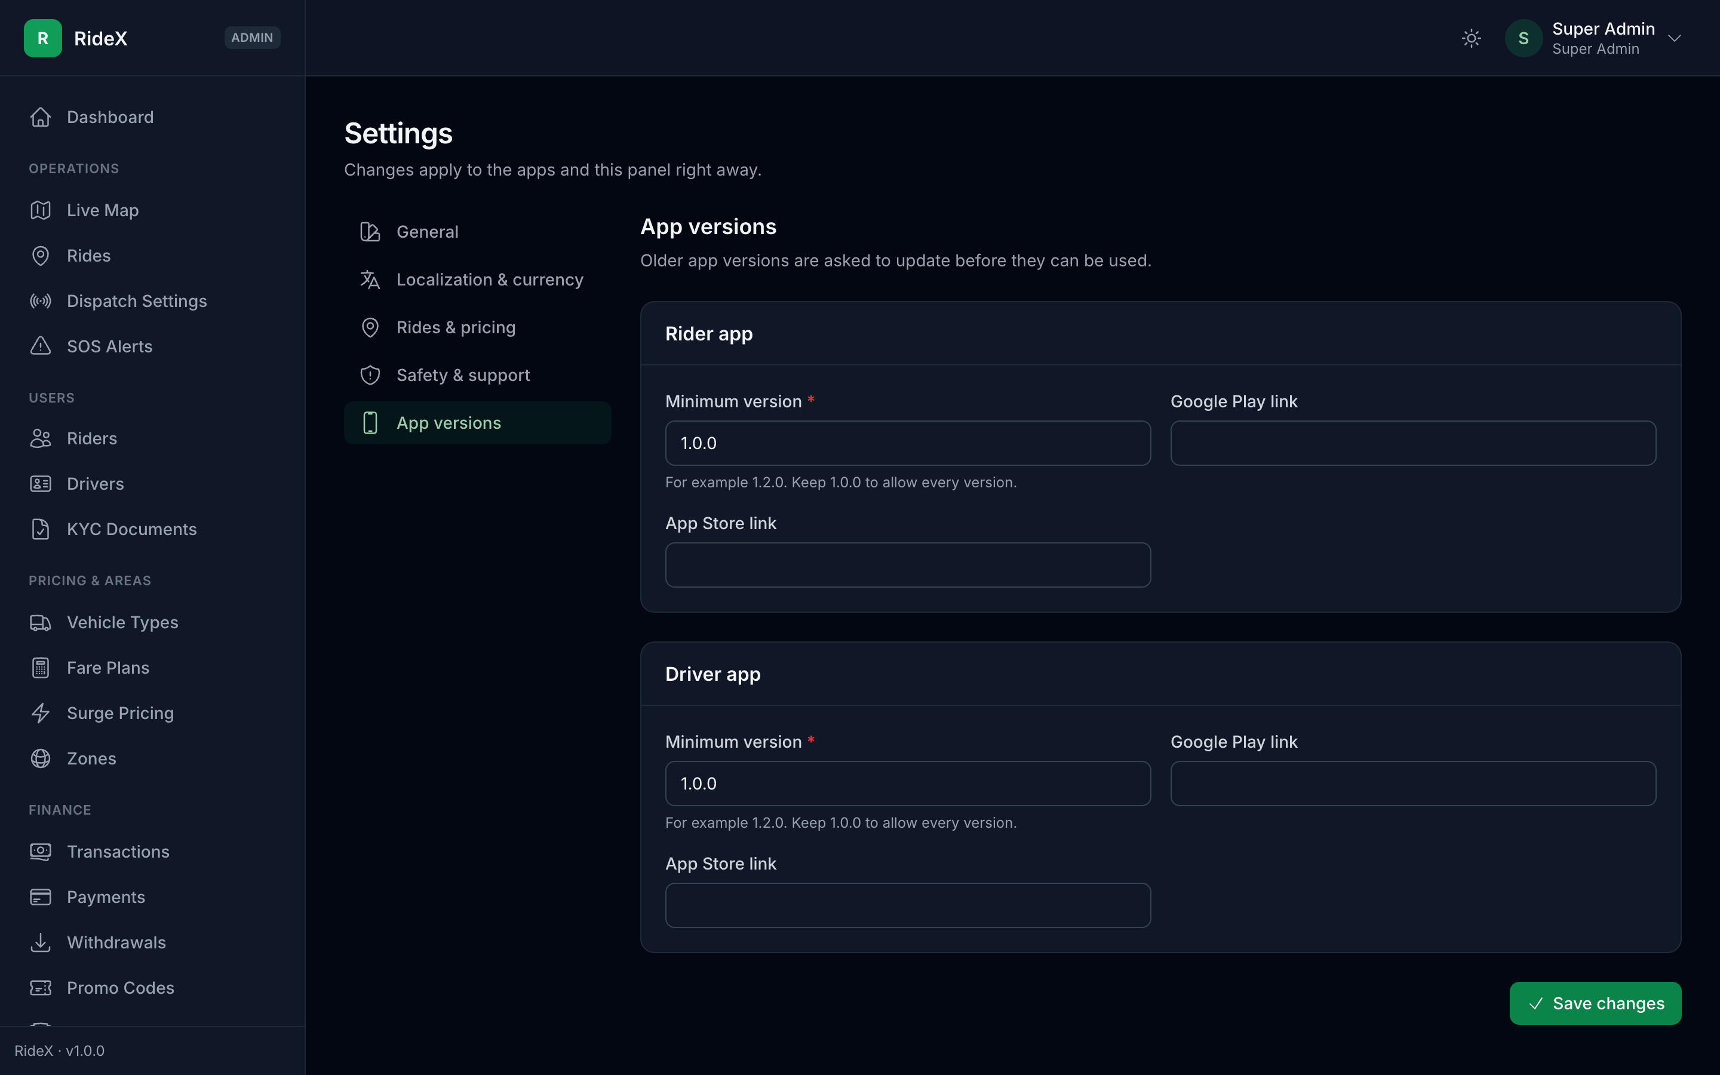Click Driver app Google Play link field
The height and width of the screenshot is (1075, 1720).
coord(1413,784)
